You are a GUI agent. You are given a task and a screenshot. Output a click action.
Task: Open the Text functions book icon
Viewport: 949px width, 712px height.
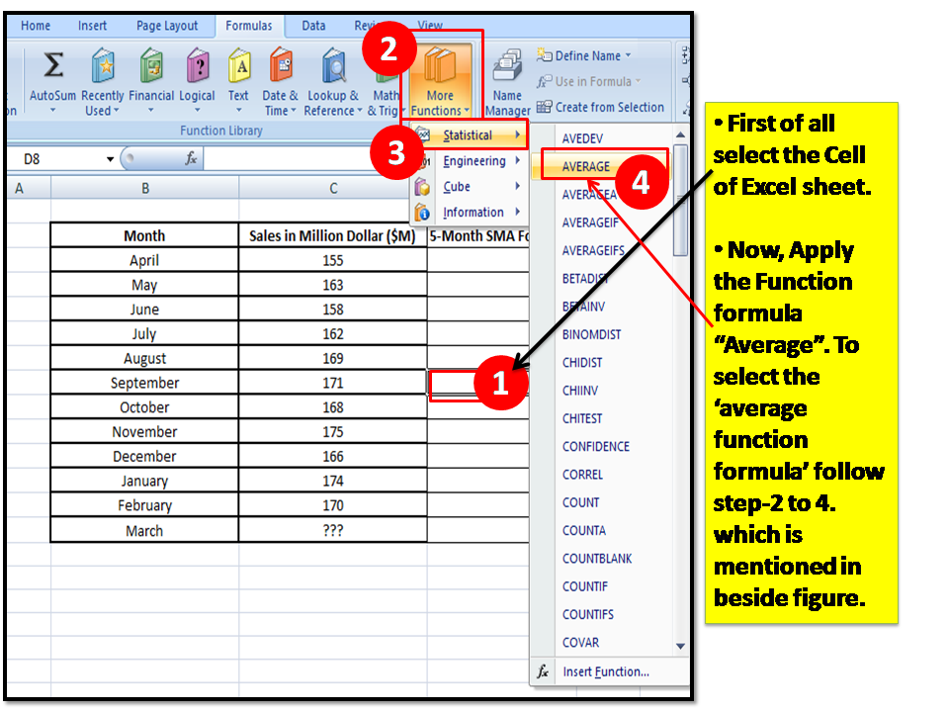pos(239,65)
